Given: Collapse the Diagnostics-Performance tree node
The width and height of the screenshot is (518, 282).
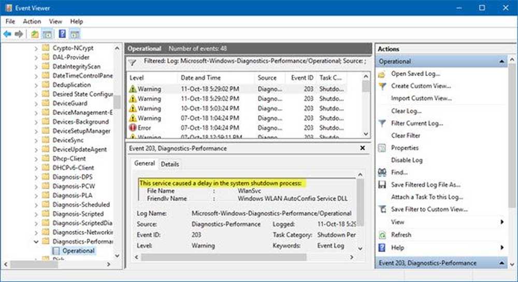Looking at the screenshot, I should 36,241.
